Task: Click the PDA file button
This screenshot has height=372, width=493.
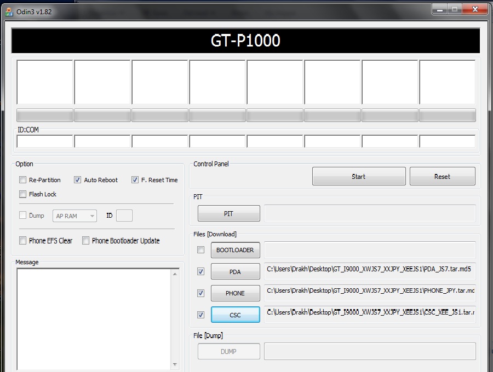Action: pos(235,271)
